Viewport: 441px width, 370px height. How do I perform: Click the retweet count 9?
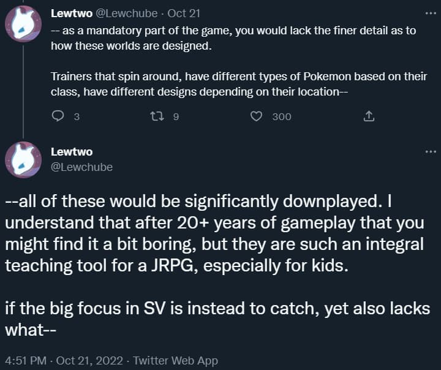tap(176, 117)
